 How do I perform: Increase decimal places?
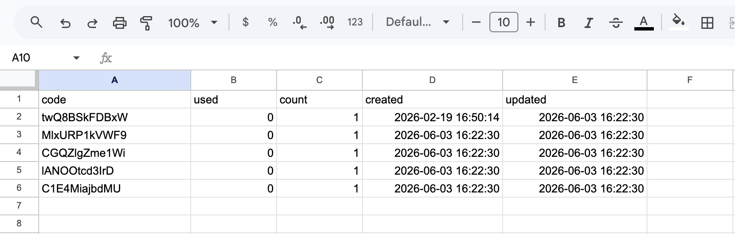[327, 22]
